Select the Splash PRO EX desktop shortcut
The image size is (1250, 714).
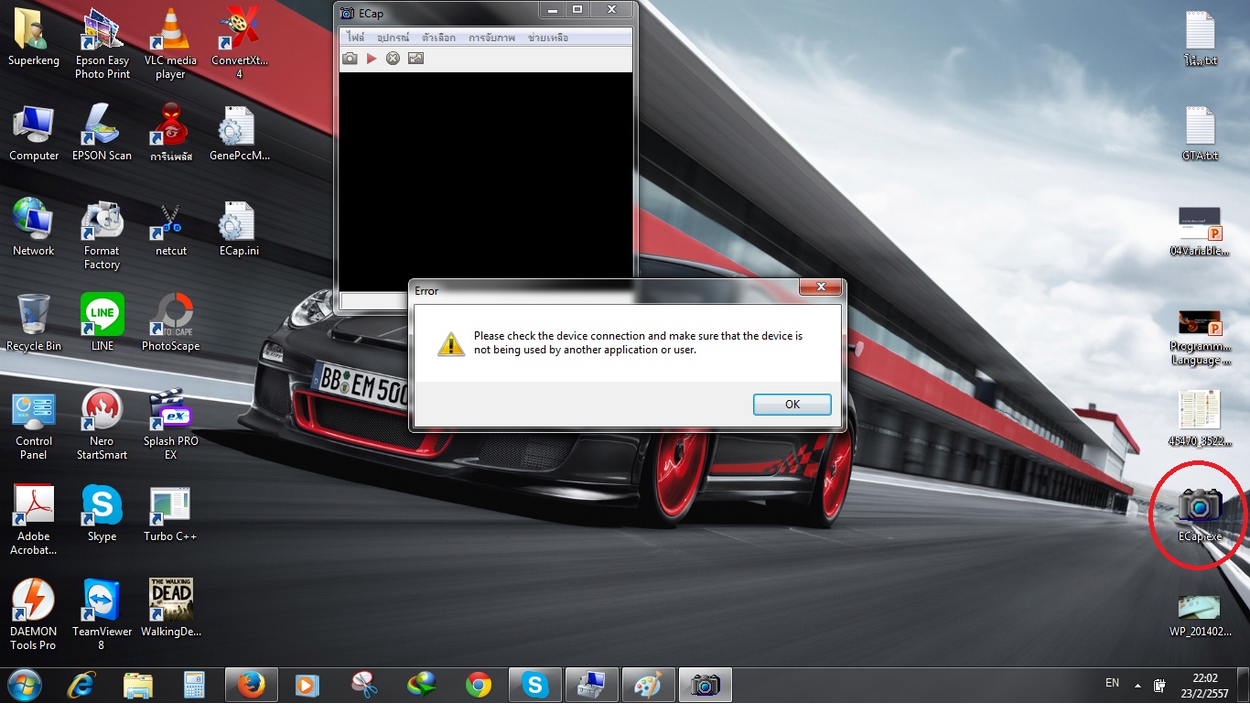(x=170, y=425)
